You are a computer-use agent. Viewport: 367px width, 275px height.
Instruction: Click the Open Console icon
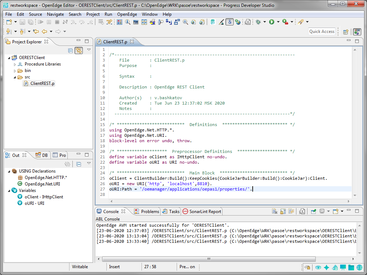(335, 211)
